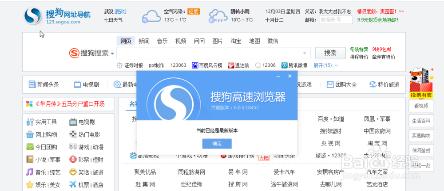
Task: Select the 淘宝 search tab
Action: click(236, 41)
